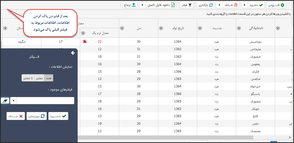The image size is (294, 143).
Task: Click the ارجاع (Refer) upload button
Action: [x=130, y=5]
